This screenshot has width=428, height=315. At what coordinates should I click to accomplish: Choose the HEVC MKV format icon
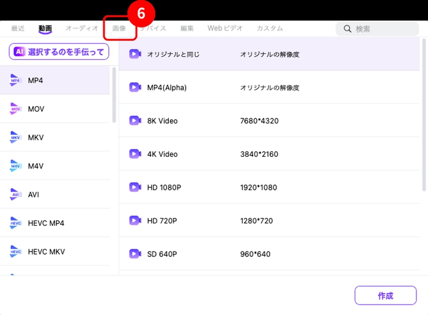point(16,252)
